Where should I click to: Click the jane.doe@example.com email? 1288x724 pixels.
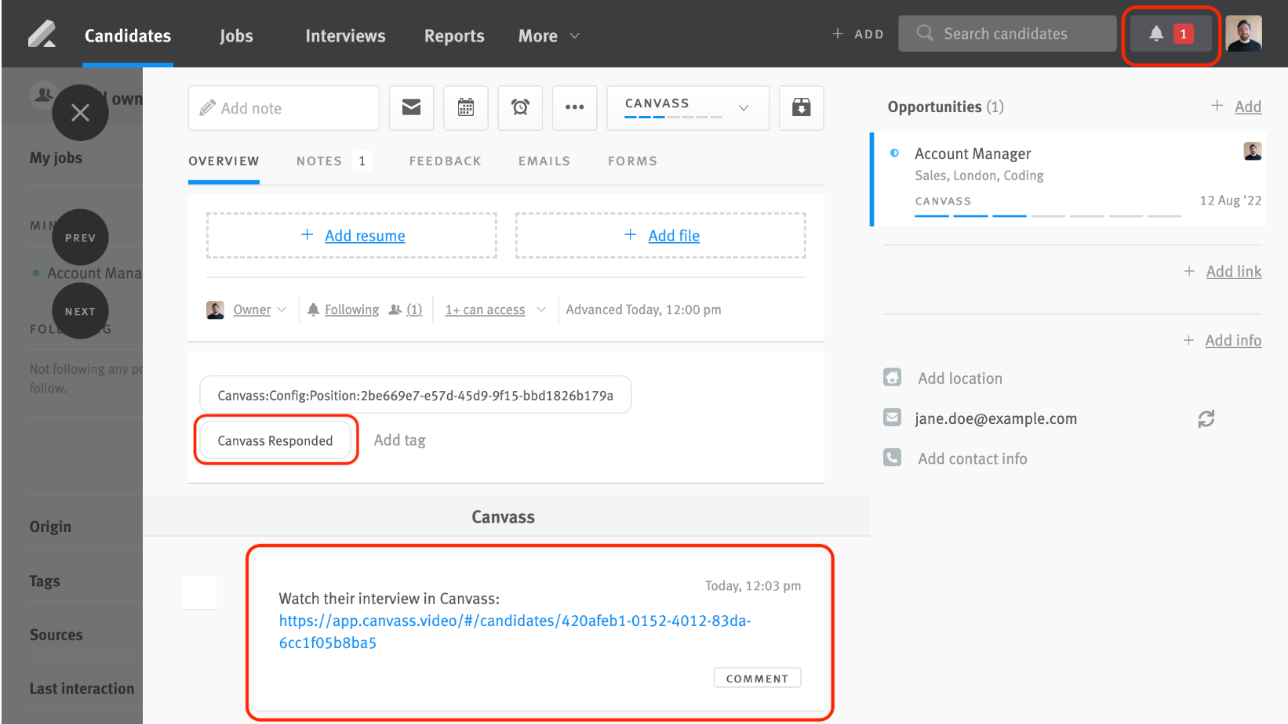pos(995,418)
